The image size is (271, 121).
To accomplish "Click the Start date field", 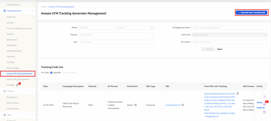I will click(x=96, y=28).
